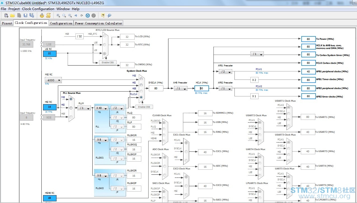This screenshot has height=203, width=357.
Task: Choose HSI as the PLL Source Mux input
Action: (71, 108)
